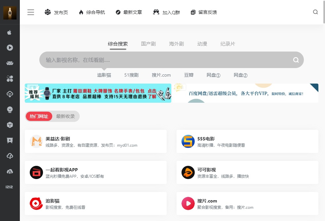Switch to the 海外剧 tab
This screenshot has height=221, width=325.
177,44
